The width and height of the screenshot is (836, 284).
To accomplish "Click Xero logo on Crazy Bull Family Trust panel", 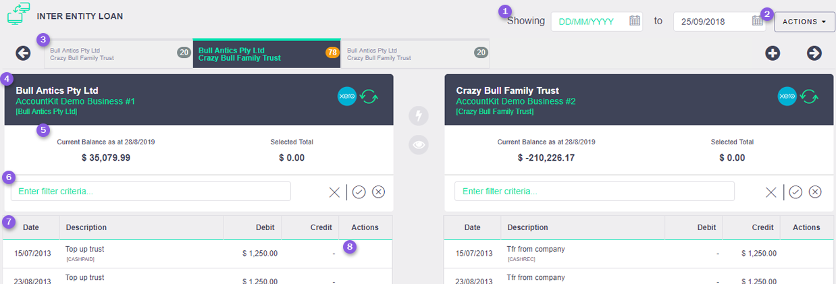I will tap(787, 96).
